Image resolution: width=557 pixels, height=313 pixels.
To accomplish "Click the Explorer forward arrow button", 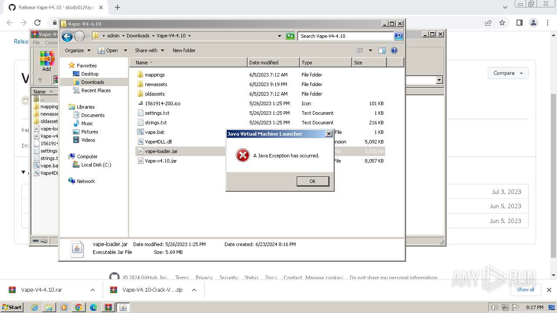I will pos(79,37).
